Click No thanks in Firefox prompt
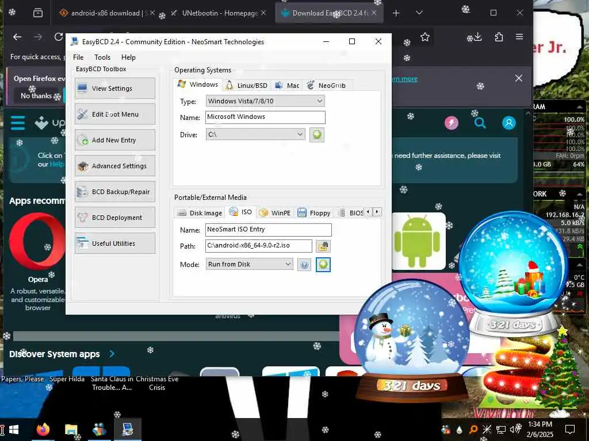The height and width of the screenshot is (441, 589). tap(36, 96)
